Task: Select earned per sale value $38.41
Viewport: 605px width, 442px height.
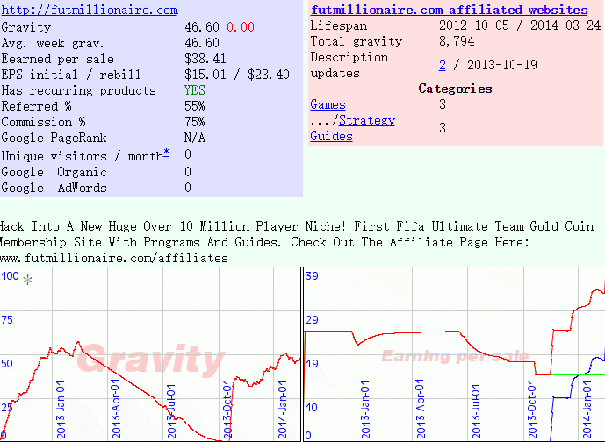Action: [205, 59]
